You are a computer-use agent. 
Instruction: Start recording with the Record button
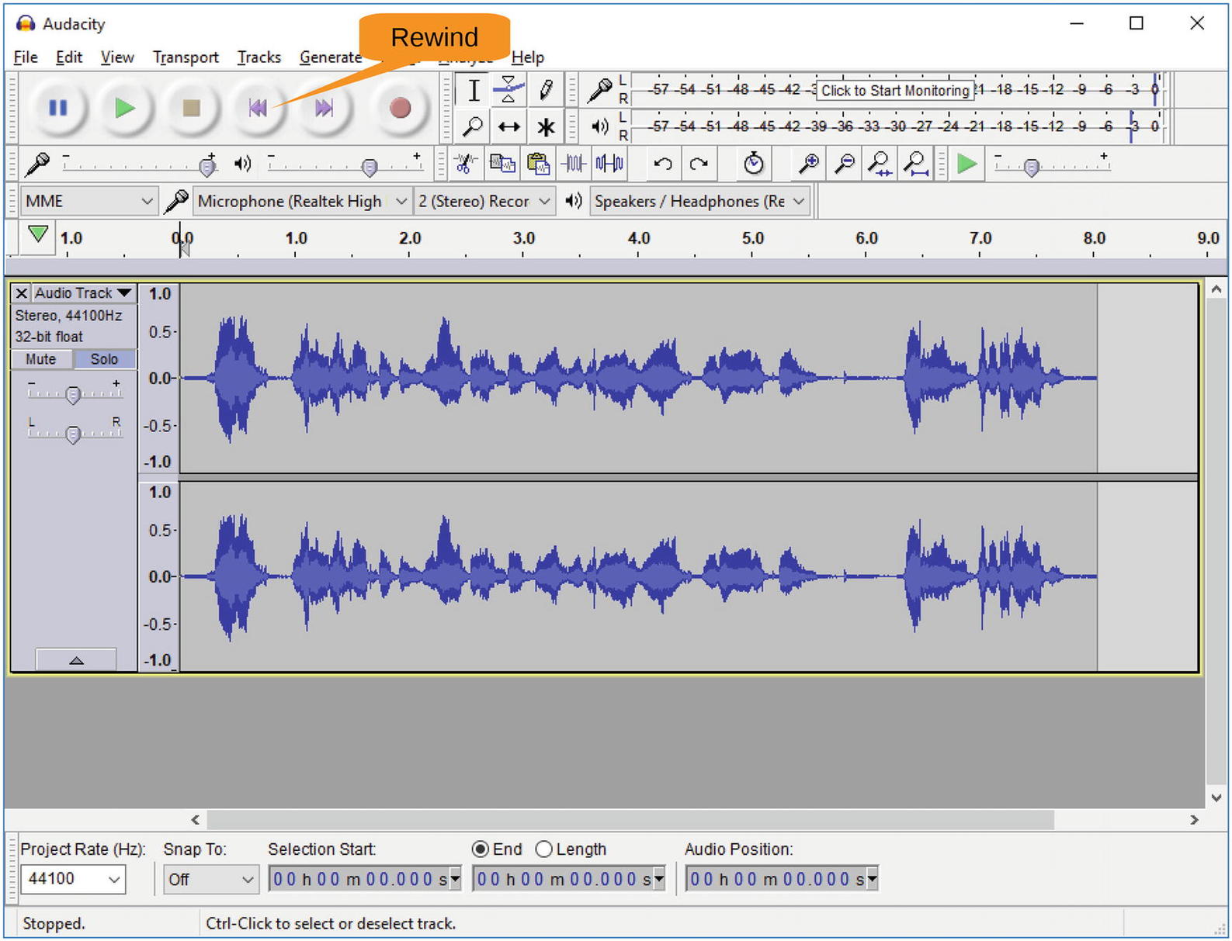[400, 108]
